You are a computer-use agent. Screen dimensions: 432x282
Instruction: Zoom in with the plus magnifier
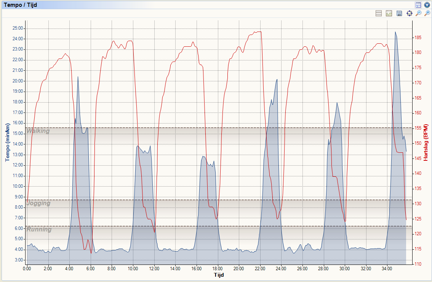[427, 13]
